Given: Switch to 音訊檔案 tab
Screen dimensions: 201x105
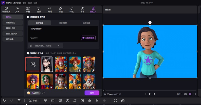Looking at the screenshot, I should point(63,23).
